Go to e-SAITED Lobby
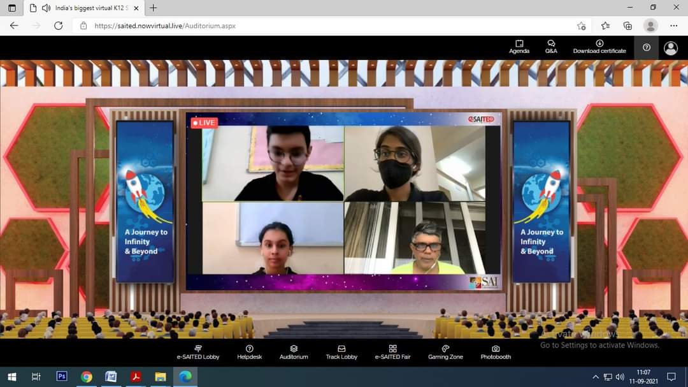 (x=198, y=353)
